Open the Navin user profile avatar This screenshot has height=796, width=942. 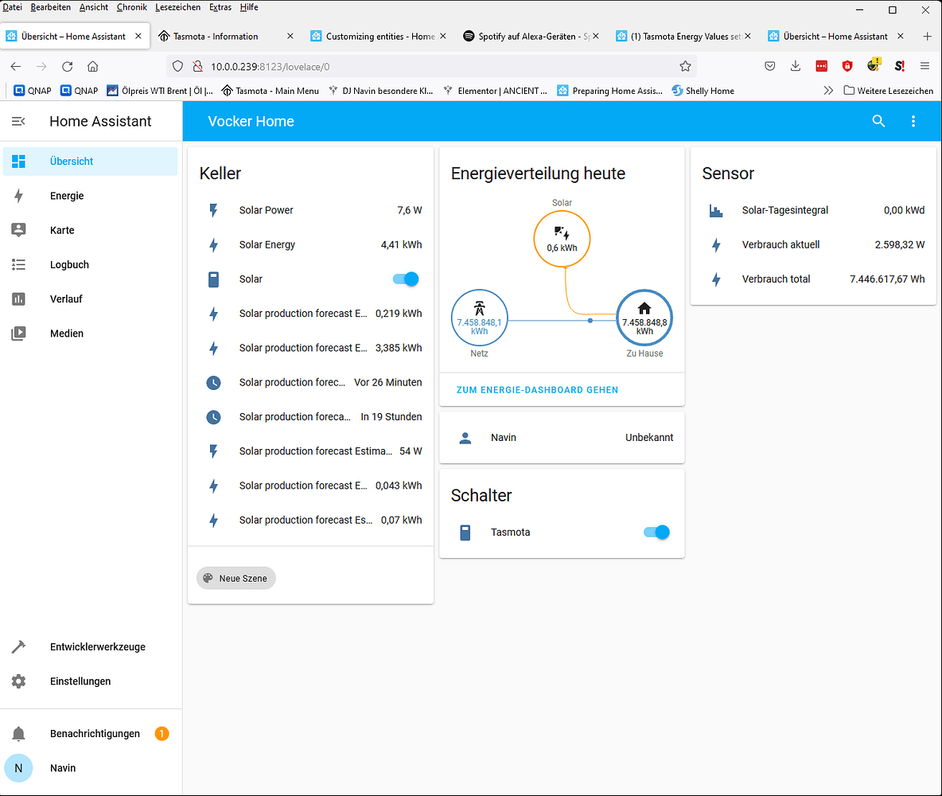[18, 768]
